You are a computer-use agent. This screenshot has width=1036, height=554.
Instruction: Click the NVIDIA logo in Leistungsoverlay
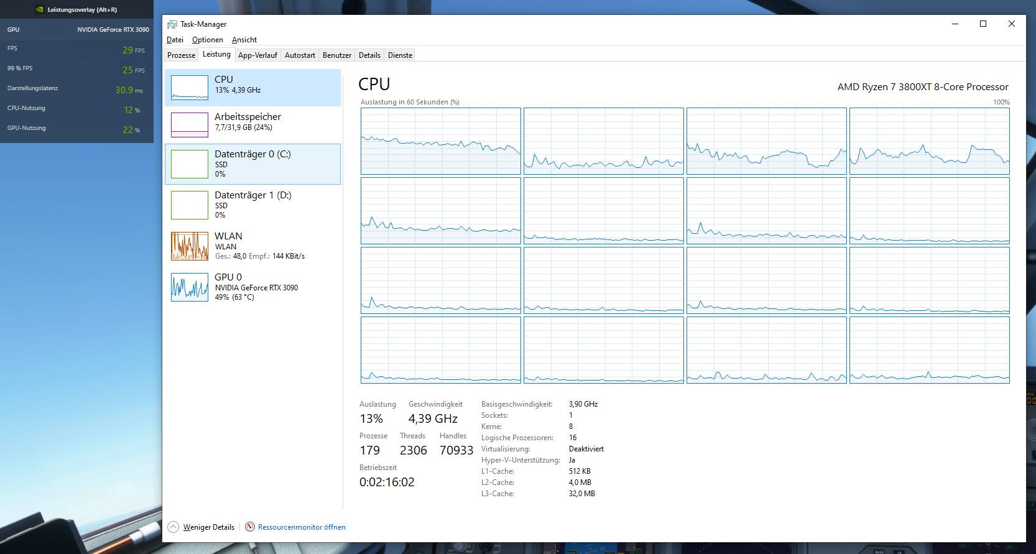click(x=39, y=10)
